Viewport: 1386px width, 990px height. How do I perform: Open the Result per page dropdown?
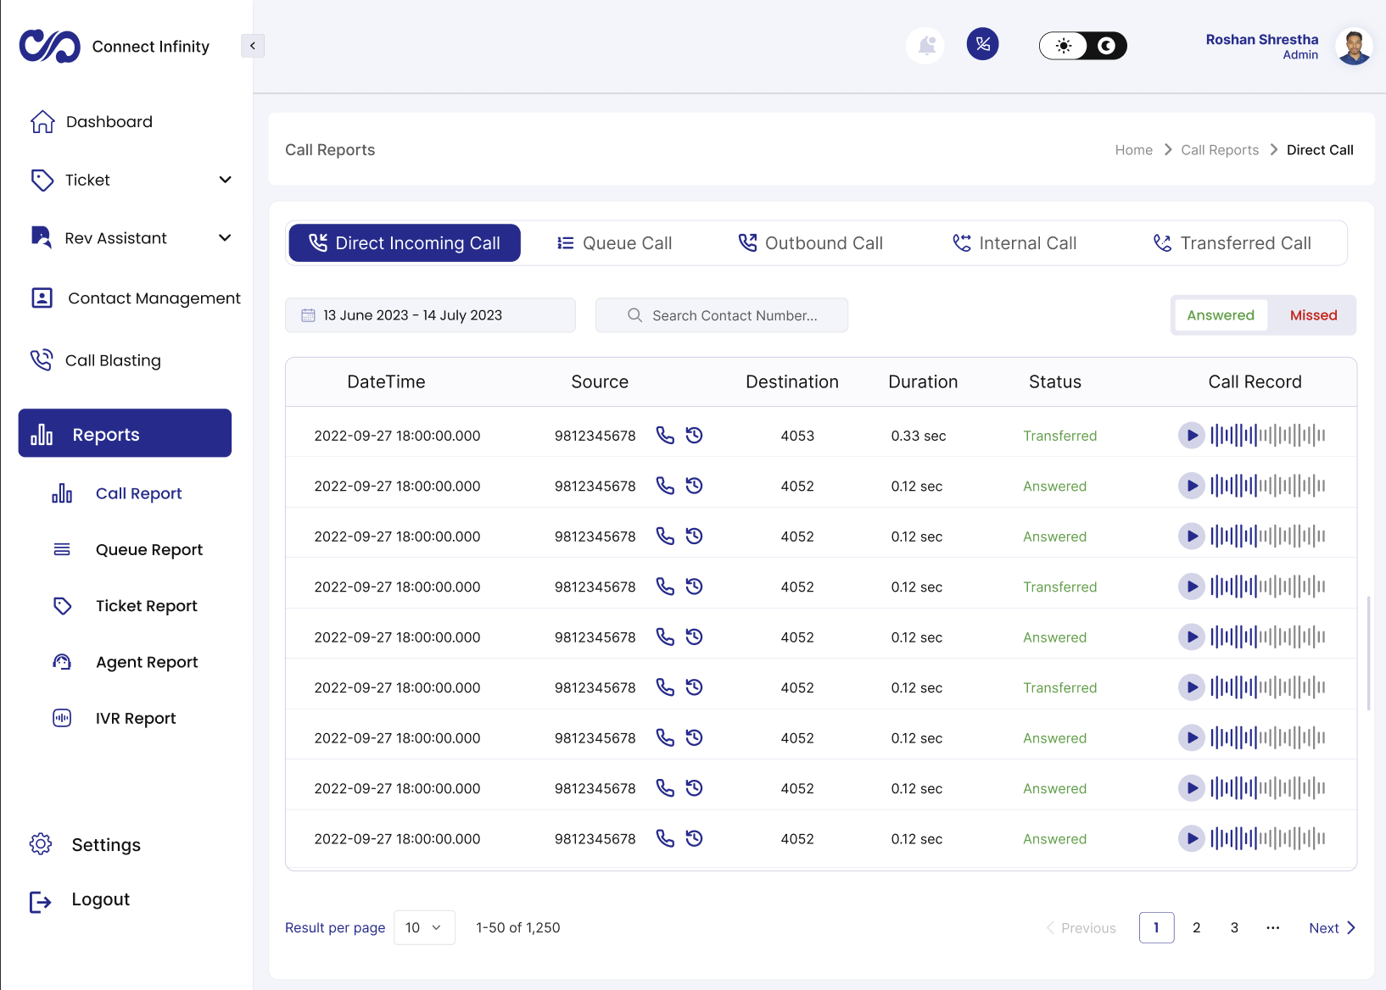point(424,928)
